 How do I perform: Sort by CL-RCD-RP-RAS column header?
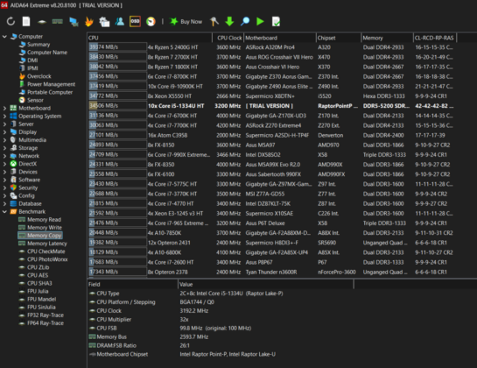[435, 38]
